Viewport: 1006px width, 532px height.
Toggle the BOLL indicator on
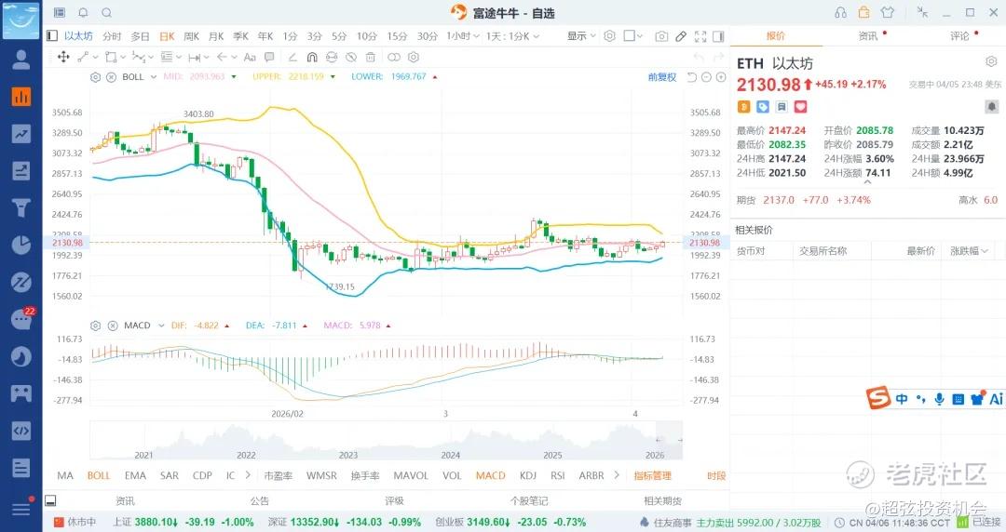click(98, 475)
